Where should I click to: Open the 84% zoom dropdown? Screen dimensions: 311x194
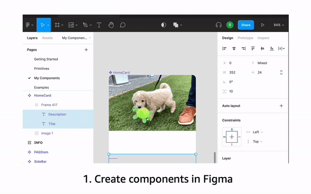coord(279,25)
